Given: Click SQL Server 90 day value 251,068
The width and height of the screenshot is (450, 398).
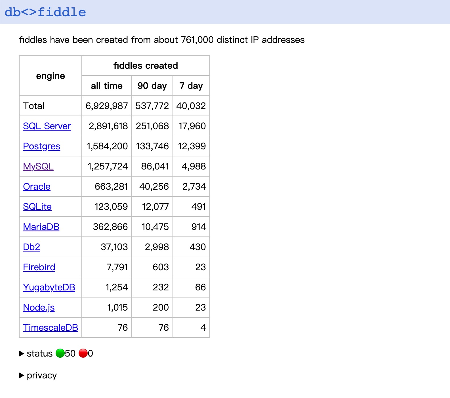Looking at the screenshot, I should 152,126.
